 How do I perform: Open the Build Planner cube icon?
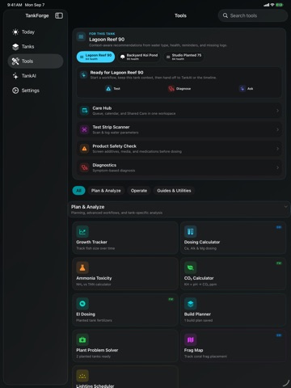click(x=191, y=304)
